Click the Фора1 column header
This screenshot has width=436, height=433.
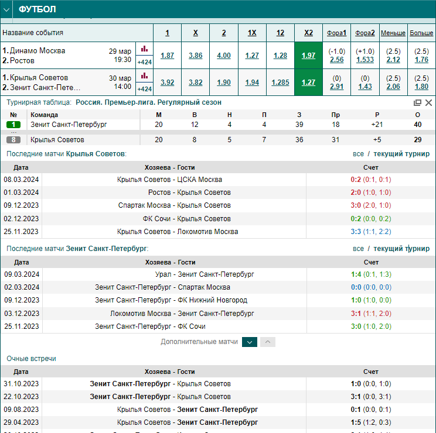[337, 33]
